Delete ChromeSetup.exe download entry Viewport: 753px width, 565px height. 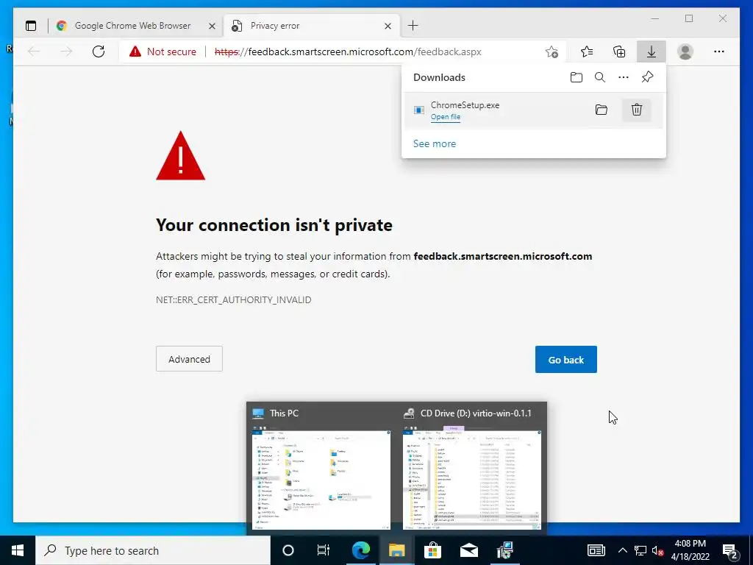(x=636, y=110)
